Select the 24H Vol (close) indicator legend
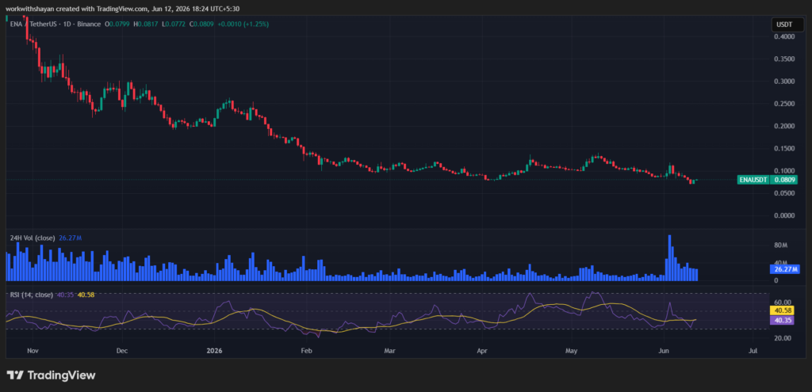 pyautogui.click(x=31, y=238)
